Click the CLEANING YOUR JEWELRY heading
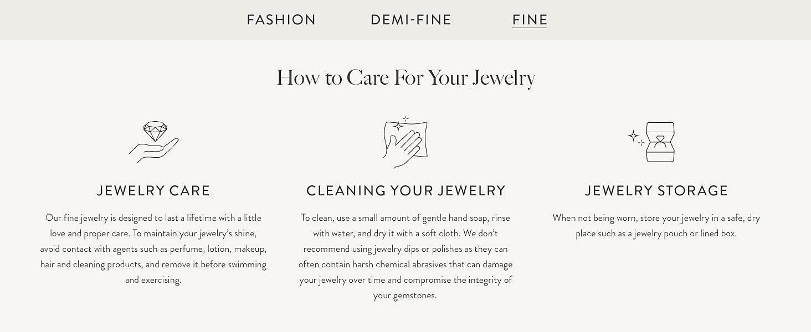Image resolution: width=811 pixels, height=332 pixels. [x=405, y=190]
